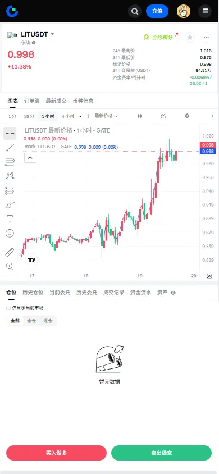Choose the Fibonacci retracement tool

[x=10, y=162]
